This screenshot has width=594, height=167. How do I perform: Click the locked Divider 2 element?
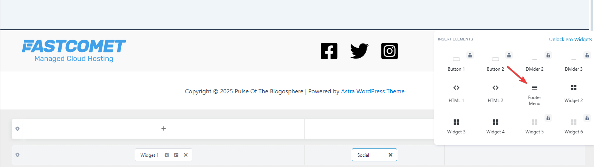534,63
